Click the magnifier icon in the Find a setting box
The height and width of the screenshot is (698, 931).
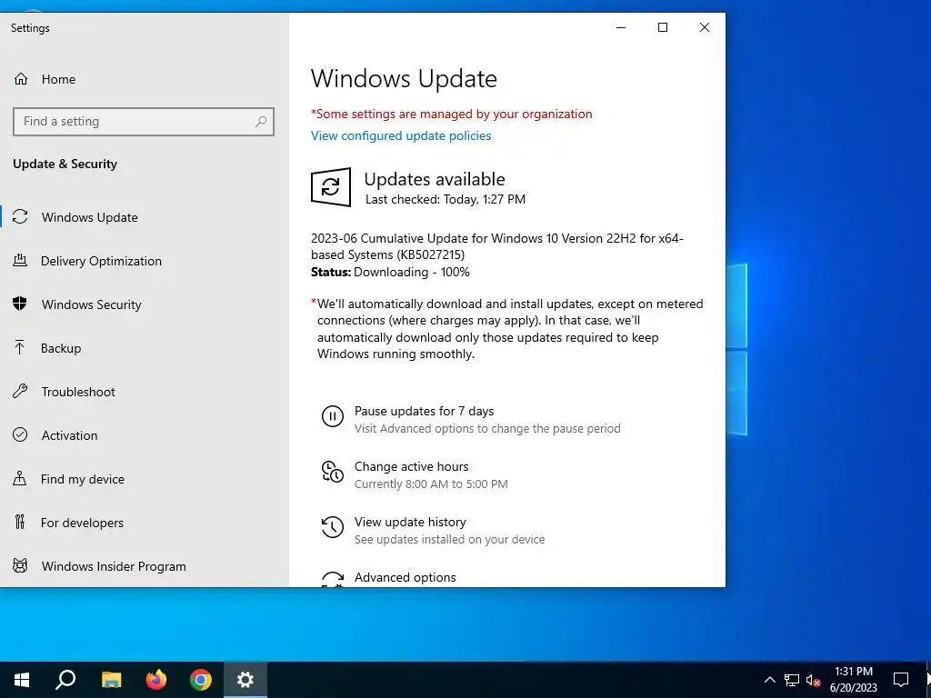point(261,122)
